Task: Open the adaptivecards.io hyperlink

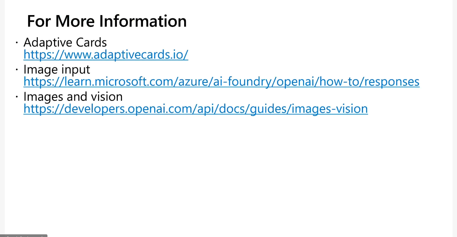Action: point(106,55)
